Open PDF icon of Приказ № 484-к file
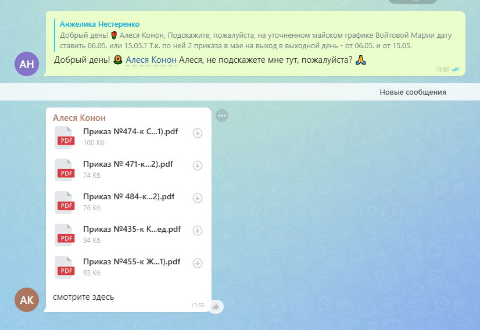Viewport: 480px width, 330px height. (65, 202)
